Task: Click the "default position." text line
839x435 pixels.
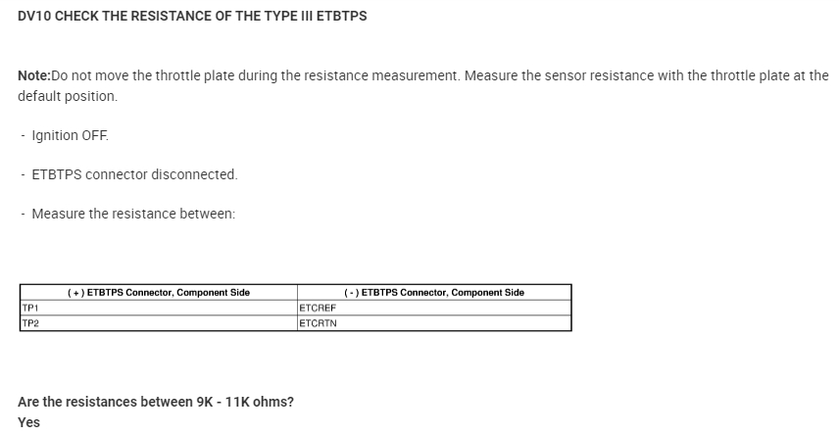Action: [68, 96]
